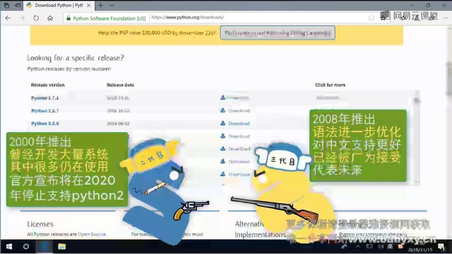
Task: Click the page vertical scrollbar thumb
Action: (449, 78)
